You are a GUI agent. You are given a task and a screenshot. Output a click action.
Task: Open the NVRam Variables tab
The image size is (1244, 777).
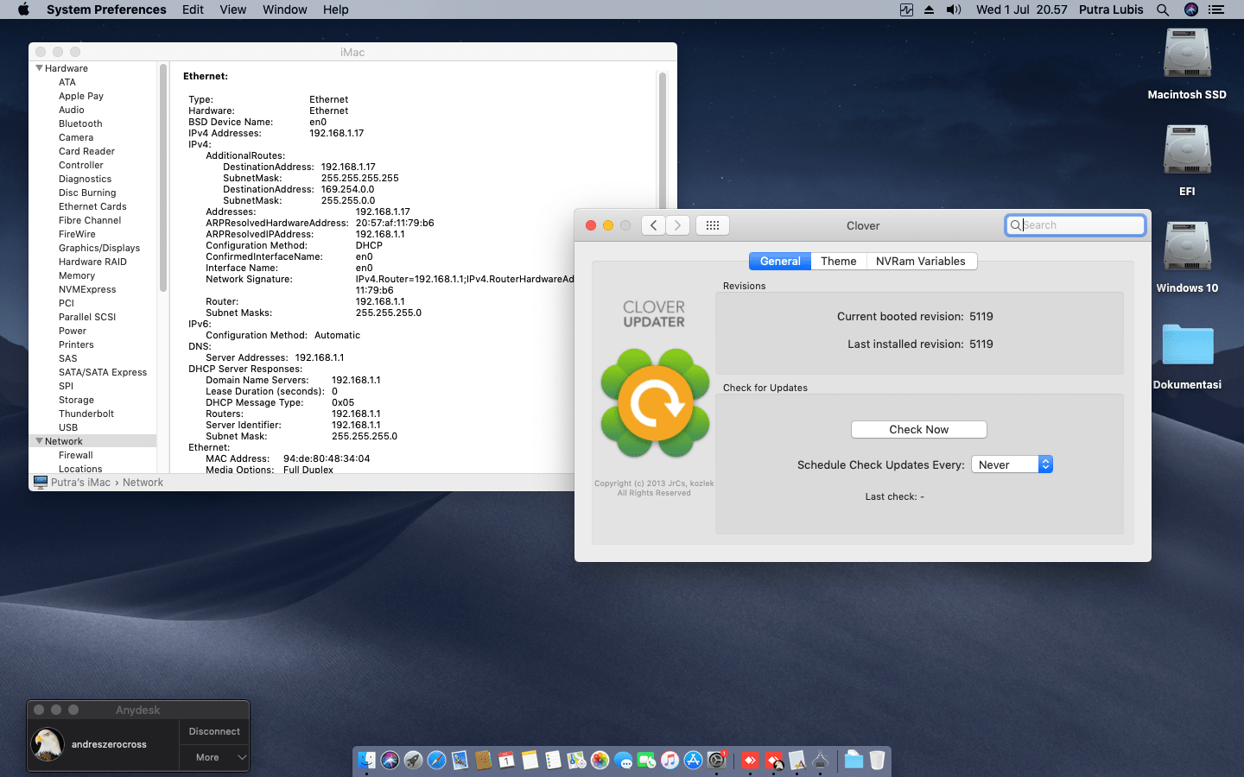[x=921, y=261]
